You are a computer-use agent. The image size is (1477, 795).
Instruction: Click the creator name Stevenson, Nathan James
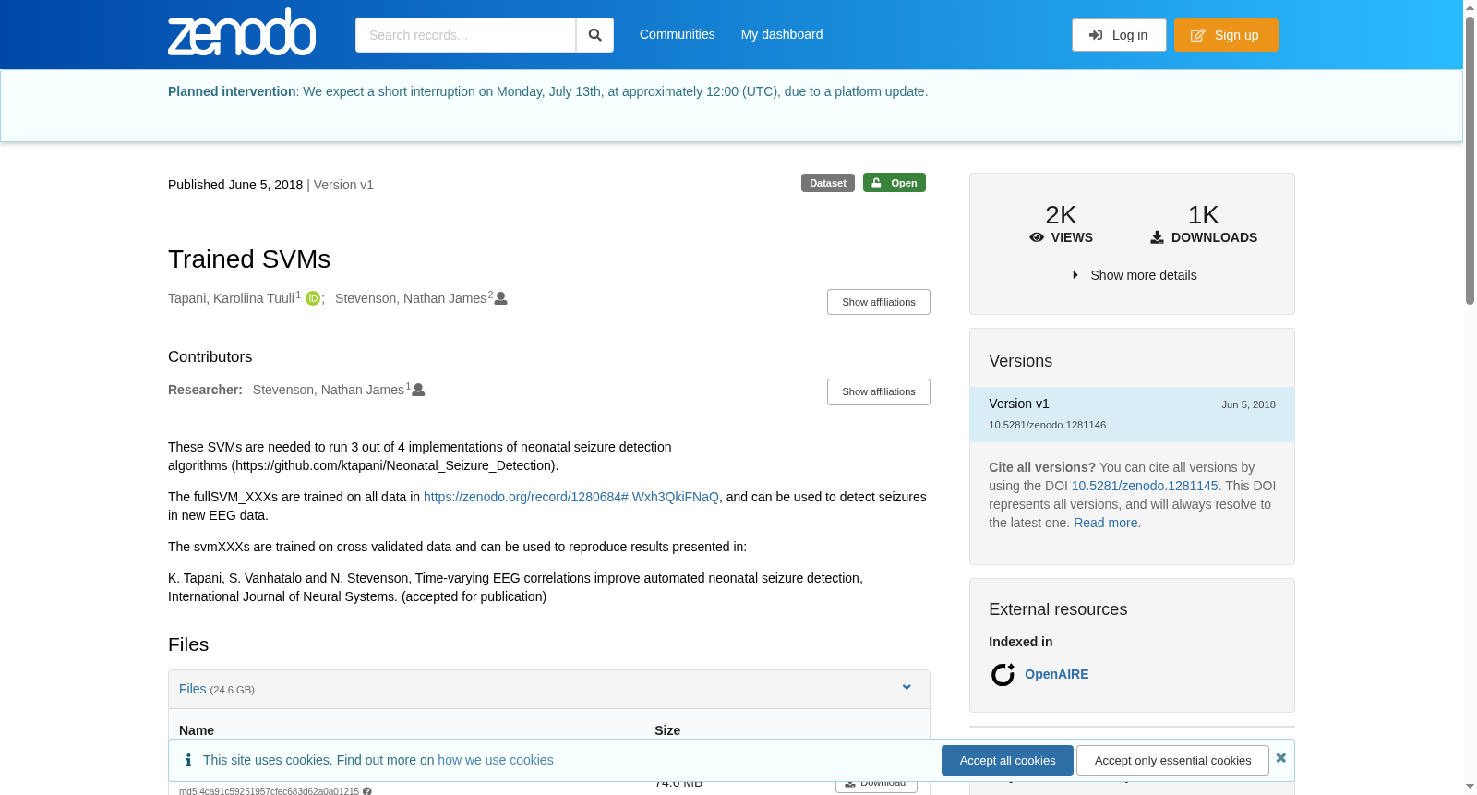click(x=411, y=298)
